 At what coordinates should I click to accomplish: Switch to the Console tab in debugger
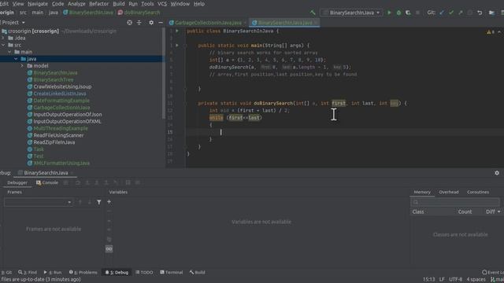coord(47,182)
